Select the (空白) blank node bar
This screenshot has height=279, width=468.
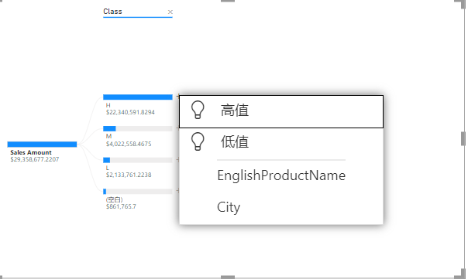138,192
